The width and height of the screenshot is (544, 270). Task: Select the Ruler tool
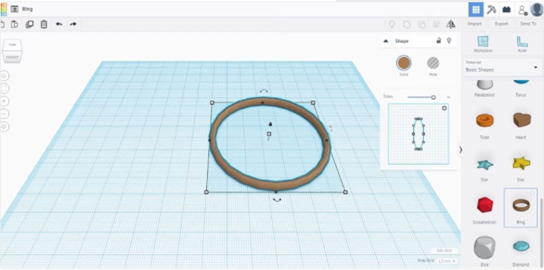tap(522, 44)
